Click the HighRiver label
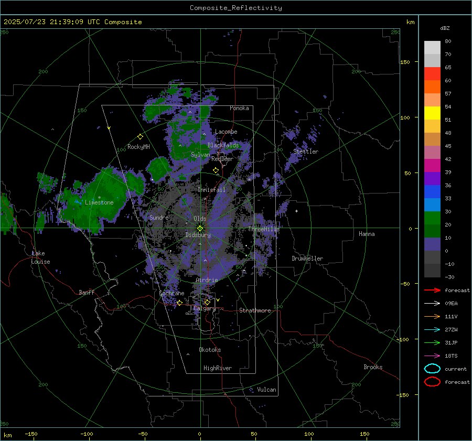The width and height of the screenshot is (472, 441). [x=218, y=368]
